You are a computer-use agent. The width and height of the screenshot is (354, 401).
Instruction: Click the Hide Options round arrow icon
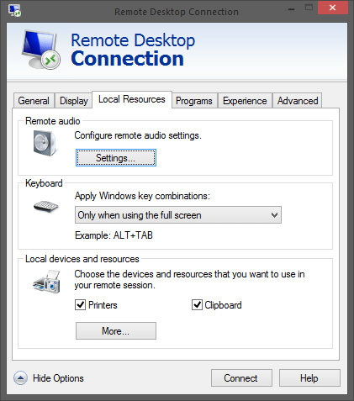[x=20, y=378]
